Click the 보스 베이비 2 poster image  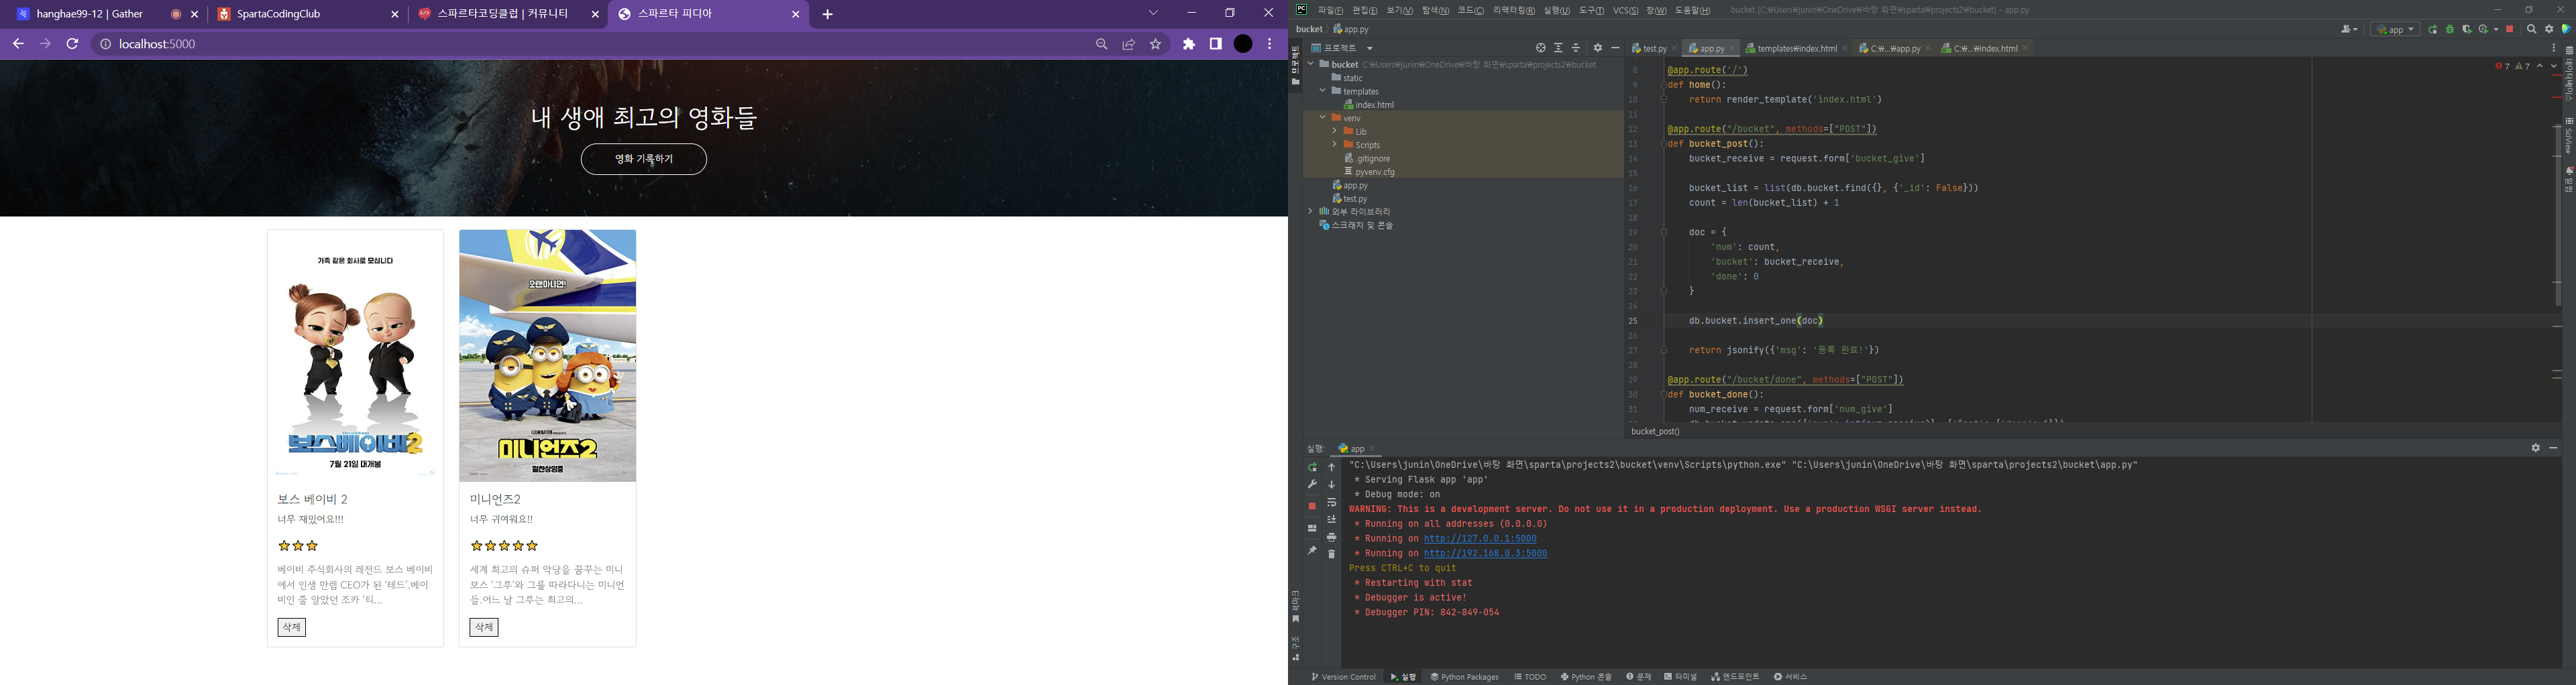point(355,355)
